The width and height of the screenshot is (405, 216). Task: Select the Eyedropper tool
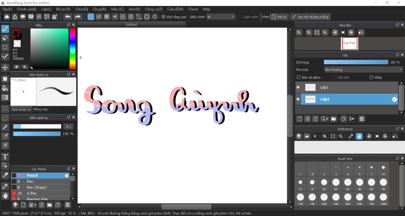coord(5,186)
